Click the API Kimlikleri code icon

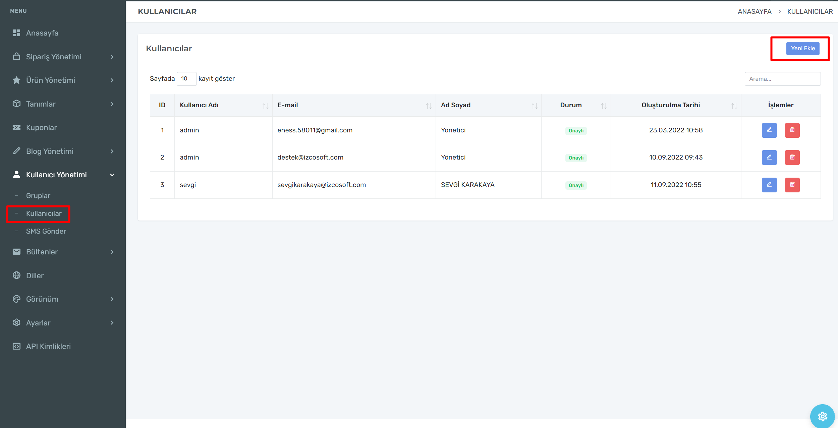(x=16, y=346)
